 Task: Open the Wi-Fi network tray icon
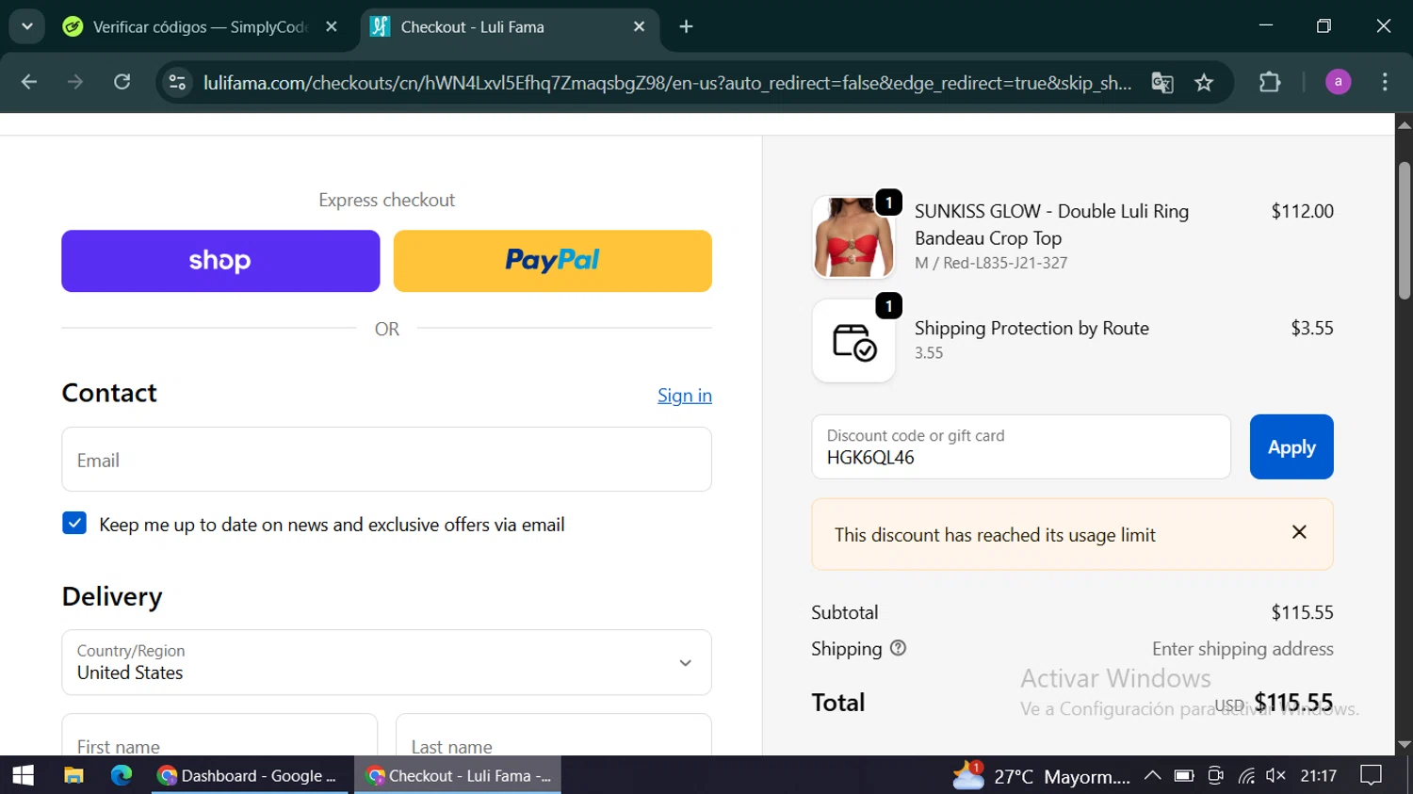1246,775
